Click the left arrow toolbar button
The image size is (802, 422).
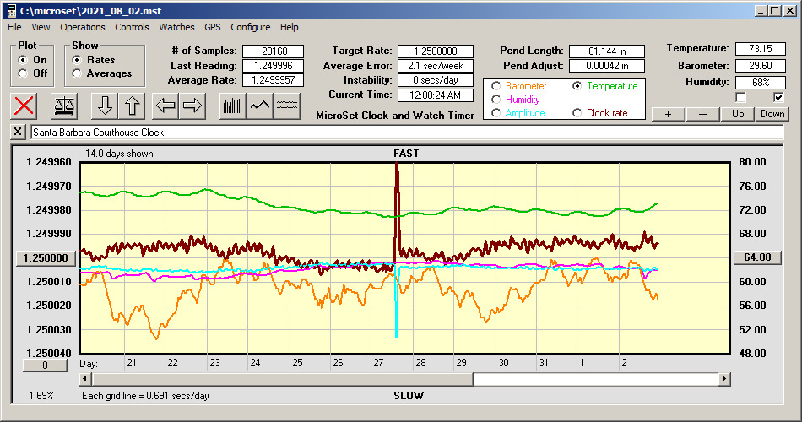point(165,105)
